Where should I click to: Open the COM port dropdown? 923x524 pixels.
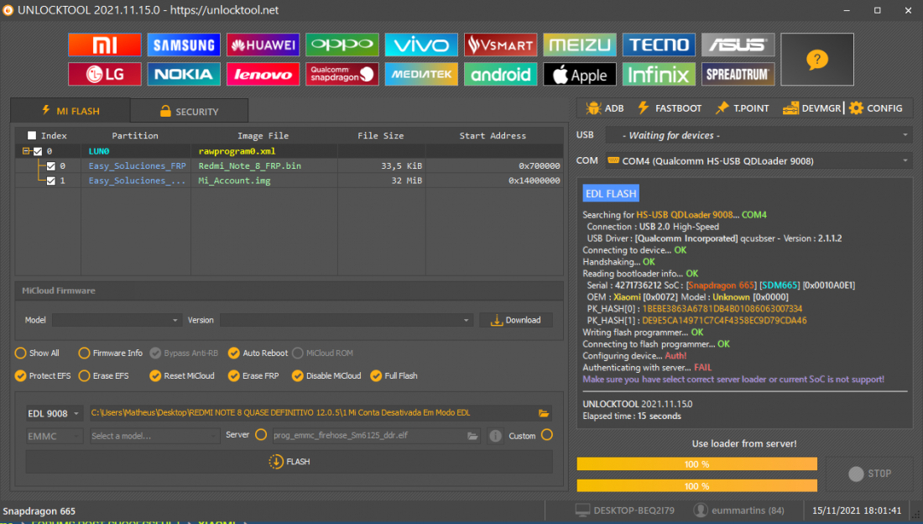click(759, 161)
